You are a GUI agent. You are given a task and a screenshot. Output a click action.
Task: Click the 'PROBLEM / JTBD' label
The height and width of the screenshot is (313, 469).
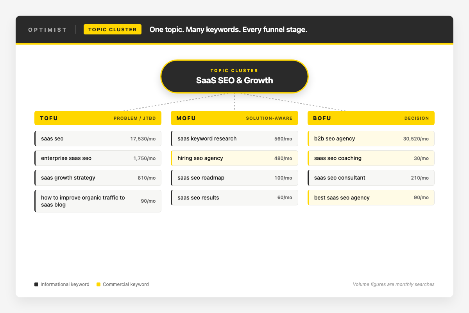[134, 118]
